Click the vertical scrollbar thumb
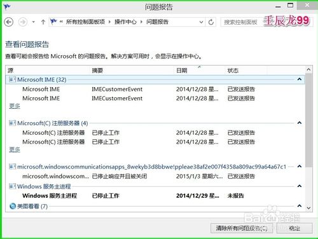The height and width of the screenshot is (239, 318). pyautogui.click(x=309, y=120)
